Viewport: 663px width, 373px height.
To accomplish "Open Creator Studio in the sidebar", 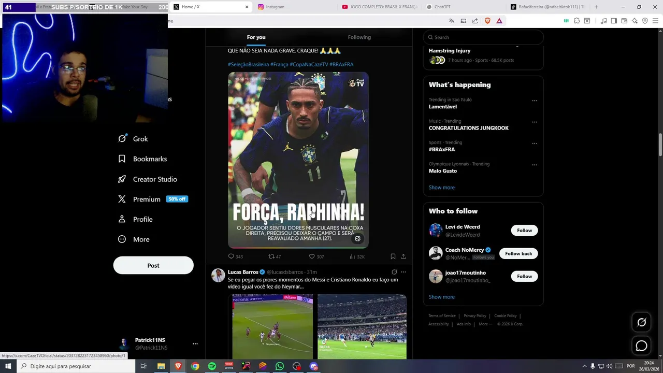I will (148, 179).
